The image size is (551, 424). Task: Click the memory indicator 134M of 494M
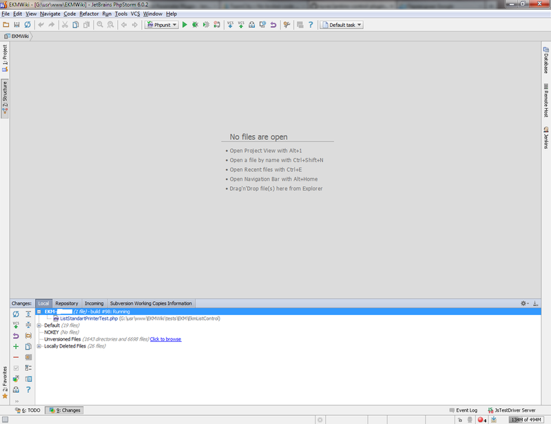coord(526,420)
